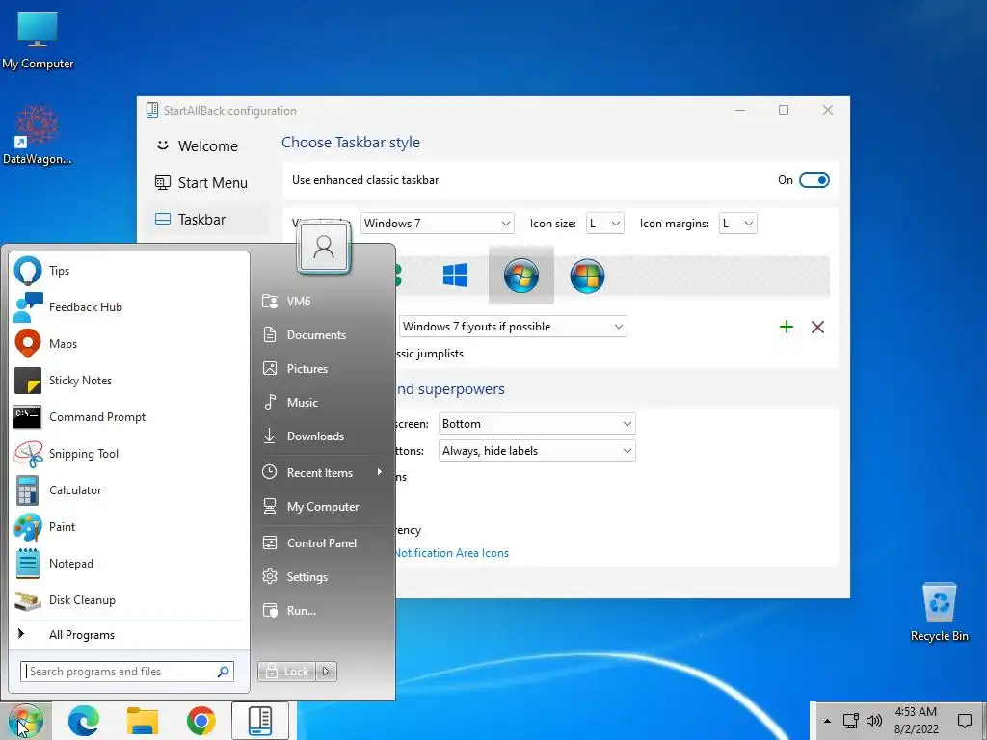Open the Recycle Bin desktop icon
Viewport: 987px width, 740px height.
[x=939, y=612]
